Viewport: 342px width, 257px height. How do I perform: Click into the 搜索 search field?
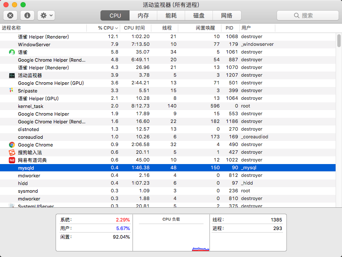(308, 15)
